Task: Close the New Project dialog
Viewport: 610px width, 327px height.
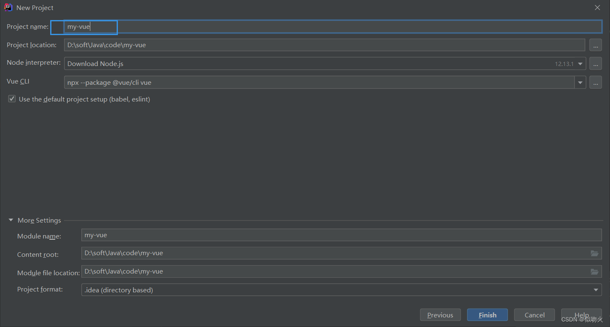Action: [597, 8]
